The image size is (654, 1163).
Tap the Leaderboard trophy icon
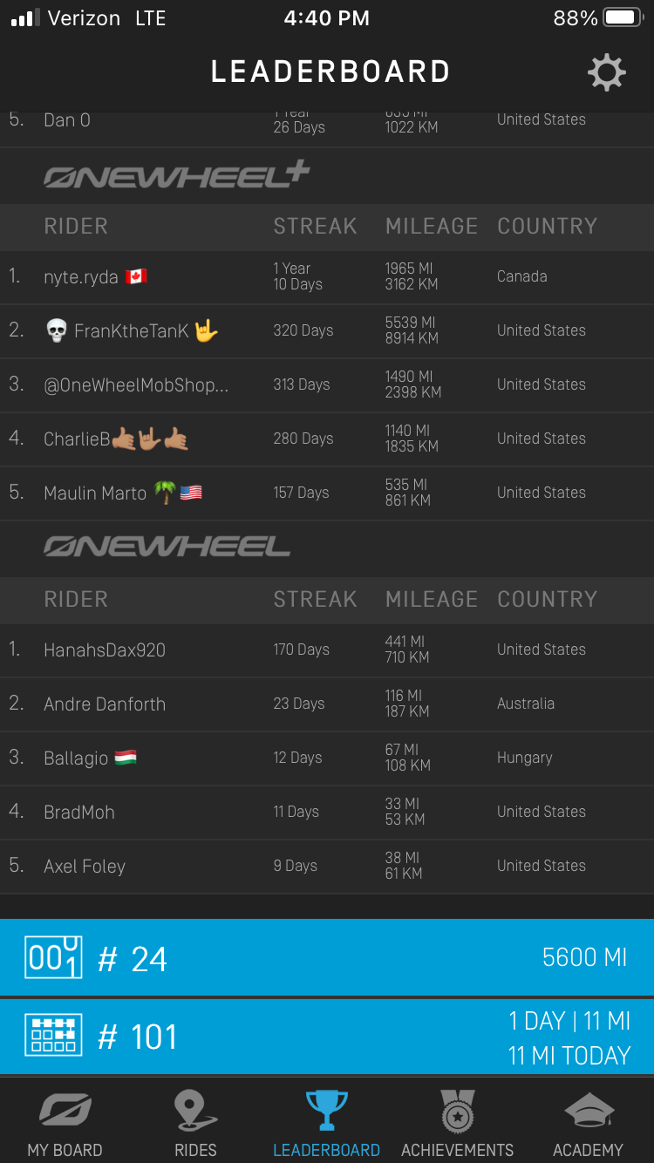pyautogui.click(x=326, y=1112)
